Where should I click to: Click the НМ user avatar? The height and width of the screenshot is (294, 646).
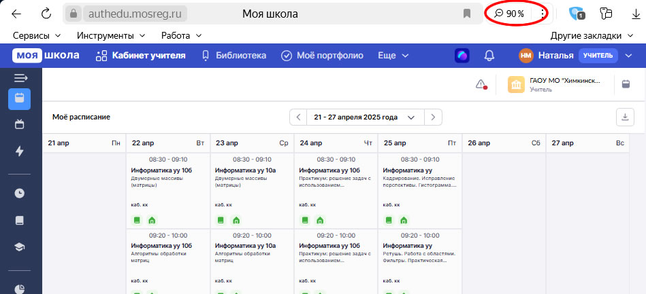526,56
